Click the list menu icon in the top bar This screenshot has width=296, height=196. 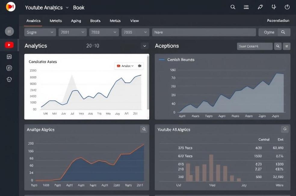(246, 7)
